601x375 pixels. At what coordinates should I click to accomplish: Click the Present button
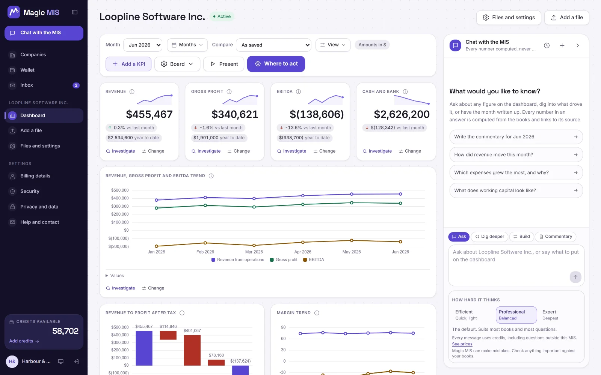pos(223,64)
